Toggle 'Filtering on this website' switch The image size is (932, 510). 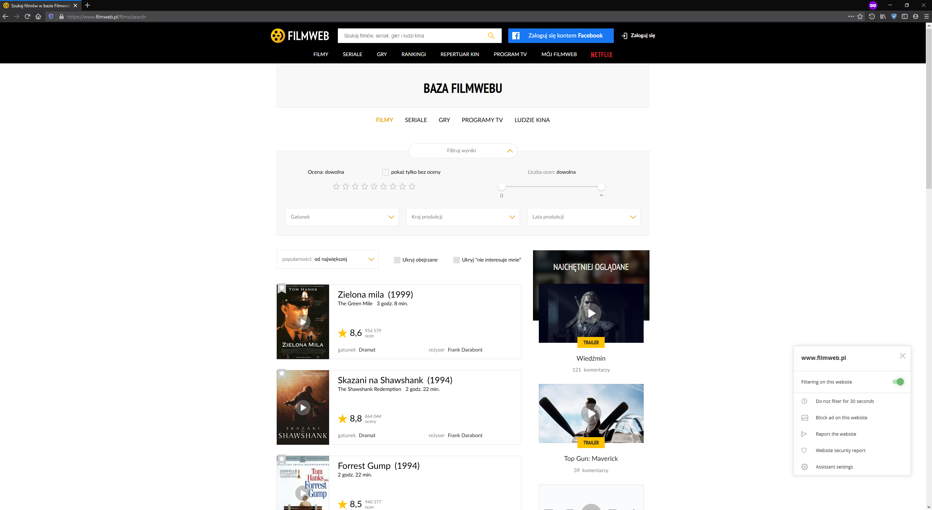coord(898,382)
